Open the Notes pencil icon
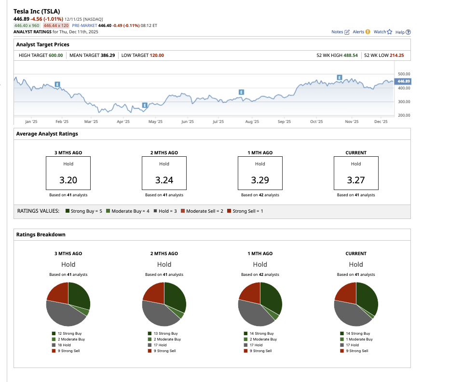Screen dimensions: 463x382 [x=347, y=32]
